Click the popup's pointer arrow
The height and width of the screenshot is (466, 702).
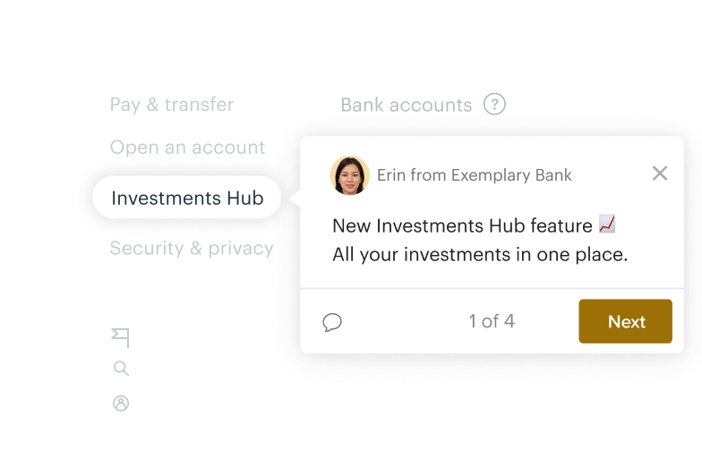tap(294, 199)
